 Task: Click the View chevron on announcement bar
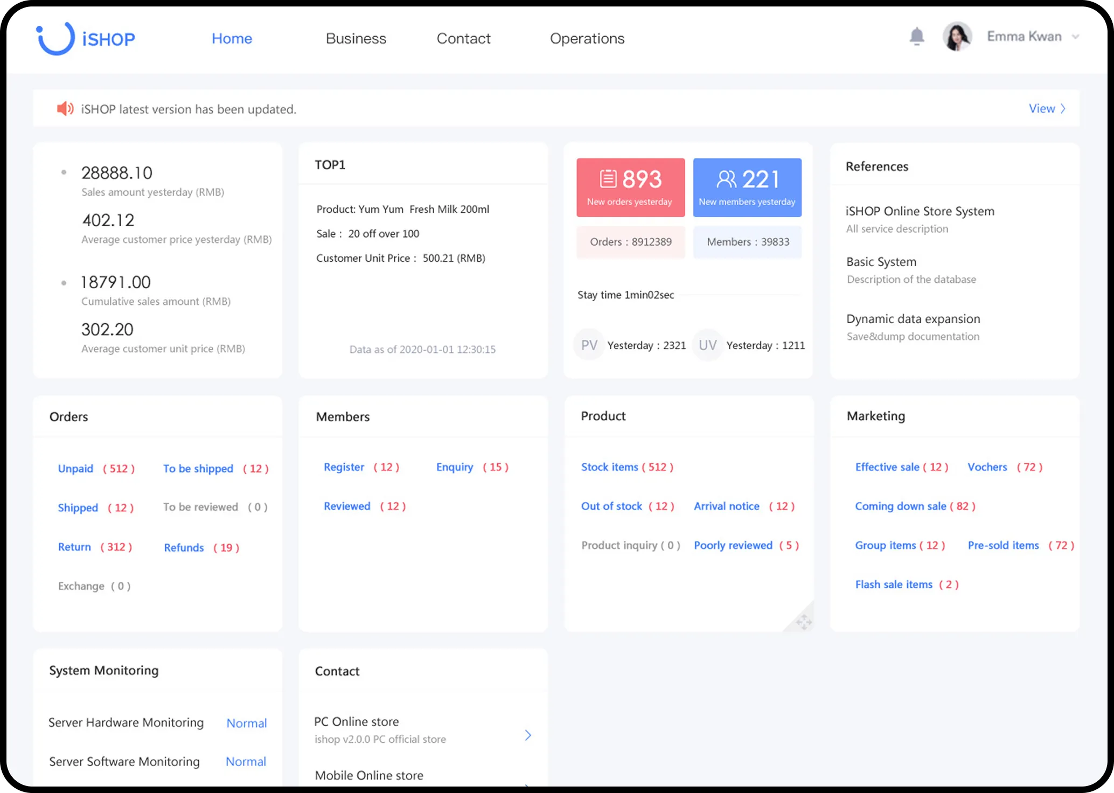click(x=1063, y=109)
